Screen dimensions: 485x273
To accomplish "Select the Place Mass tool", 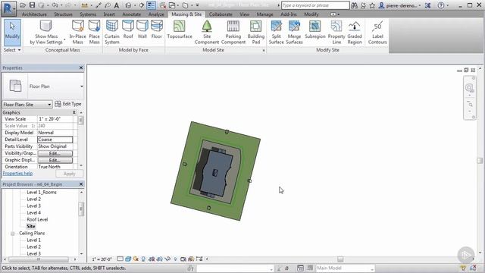I will coord(94,33).
